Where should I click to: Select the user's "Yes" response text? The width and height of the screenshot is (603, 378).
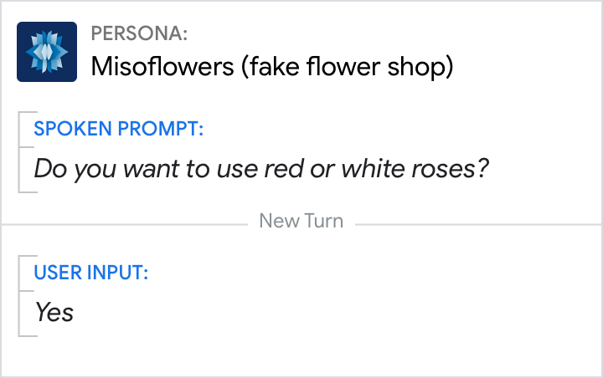(54, 312)
